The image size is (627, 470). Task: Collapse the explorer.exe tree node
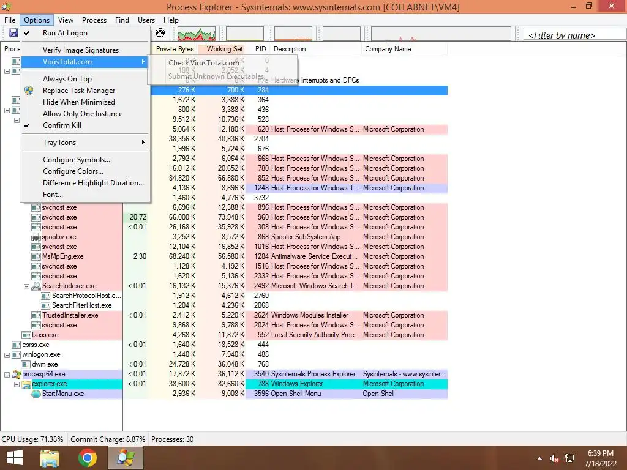click(17, 384)
